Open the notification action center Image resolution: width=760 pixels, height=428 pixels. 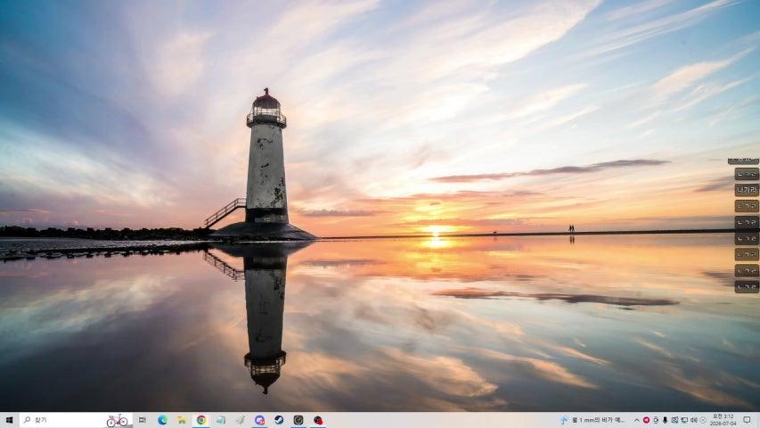[x=747, y=420]
